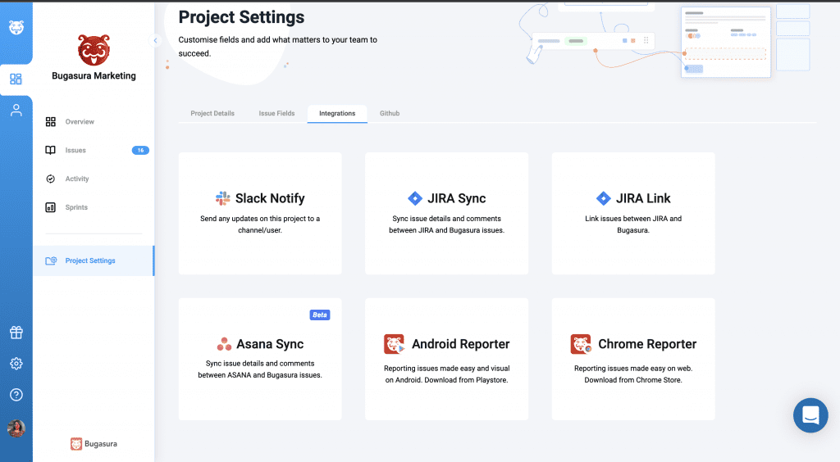Open the chat support bubble

[x=810, y=415]
